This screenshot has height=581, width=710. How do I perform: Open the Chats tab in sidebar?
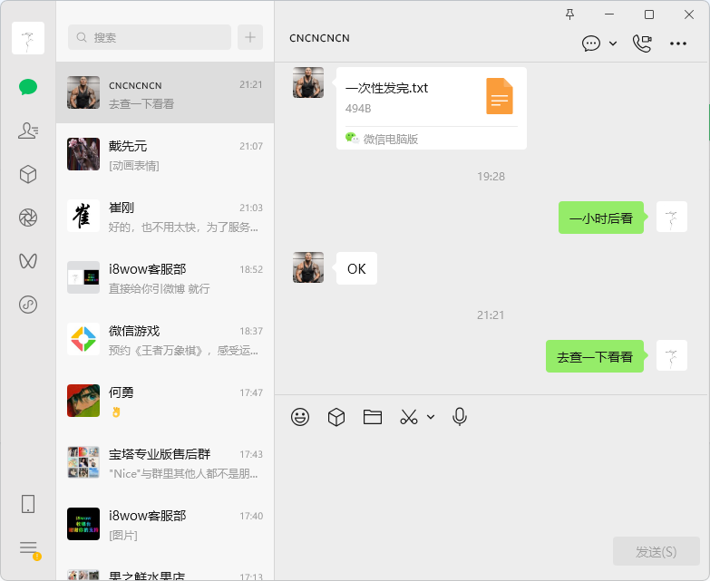[28, 86]
